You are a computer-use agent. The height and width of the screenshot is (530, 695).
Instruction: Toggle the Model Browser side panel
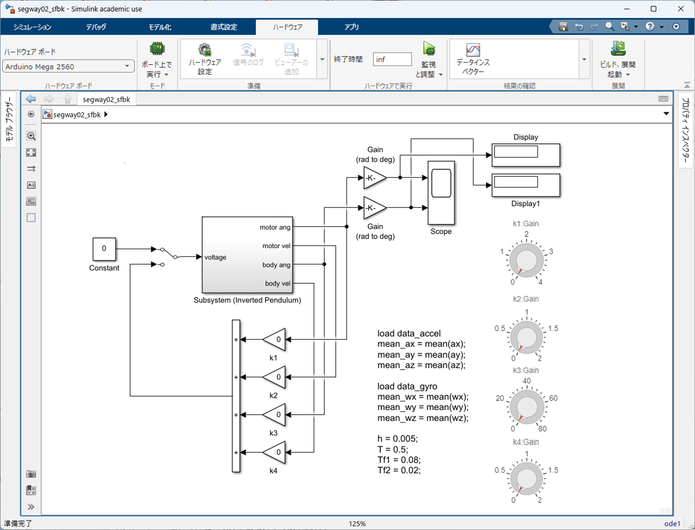pos(9,119)
